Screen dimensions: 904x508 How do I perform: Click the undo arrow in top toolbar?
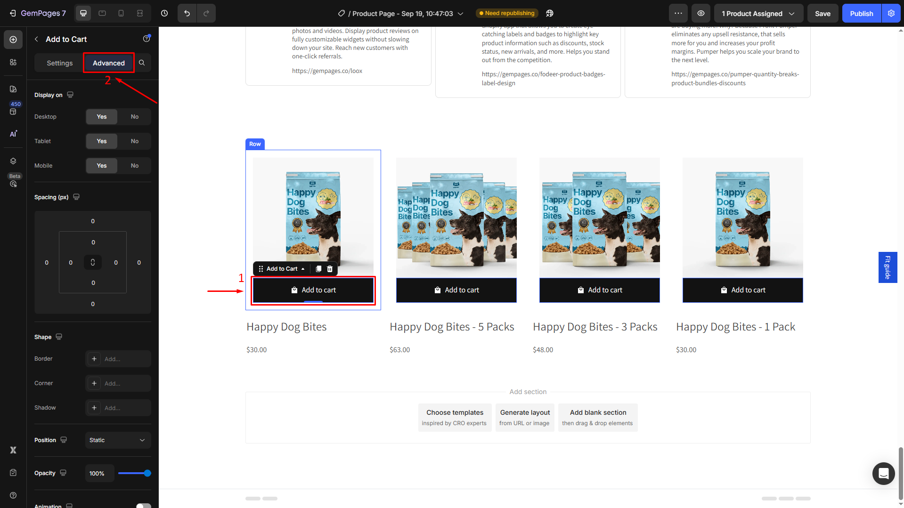tap(187, 13)
